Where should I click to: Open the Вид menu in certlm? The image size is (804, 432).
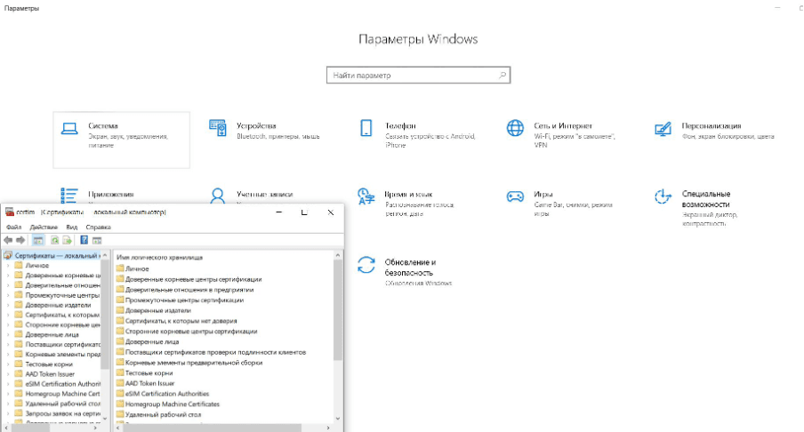coord(72,227)
